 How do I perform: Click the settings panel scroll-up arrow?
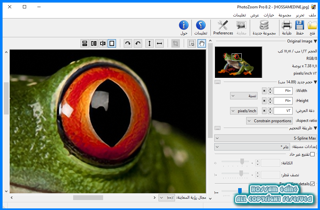(210, 41)
